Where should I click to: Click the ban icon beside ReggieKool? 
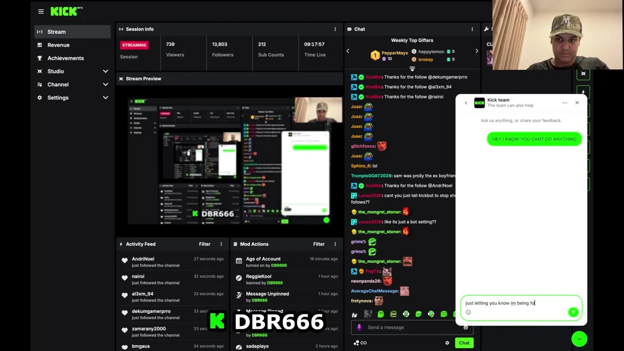point(239,278)
